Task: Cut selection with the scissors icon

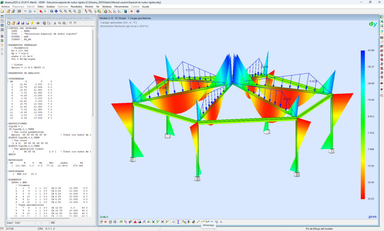Action: pos(55,23)
